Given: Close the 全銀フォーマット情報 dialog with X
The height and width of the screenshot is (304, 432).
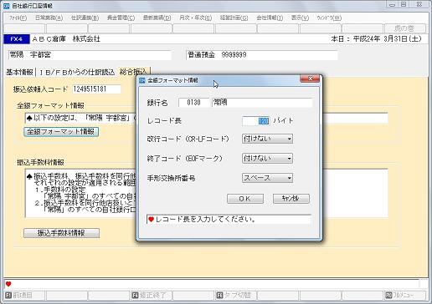Looking at the screenshot, I should tap(310, 79).
